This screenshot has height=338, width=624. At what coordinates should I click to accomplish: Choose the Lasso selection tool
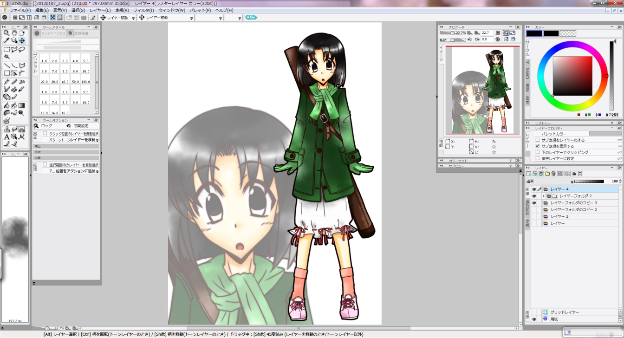[x=22, y=49]
